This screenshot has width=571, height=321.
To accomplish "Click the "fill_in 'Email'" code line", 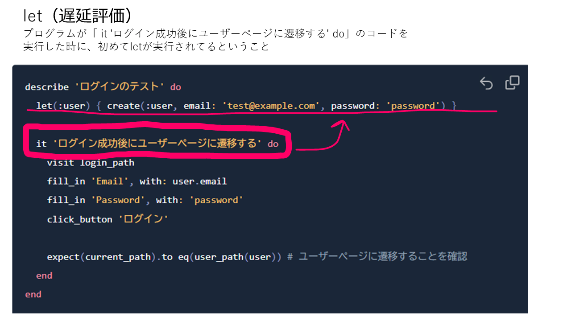I will 137,181.
